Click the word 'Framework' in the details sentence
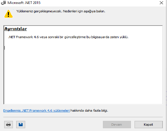 25,37
